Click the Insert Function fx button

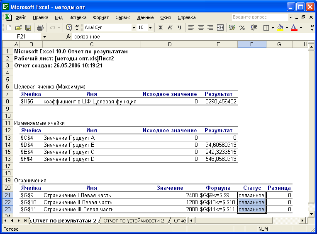(x=68, y=37)
